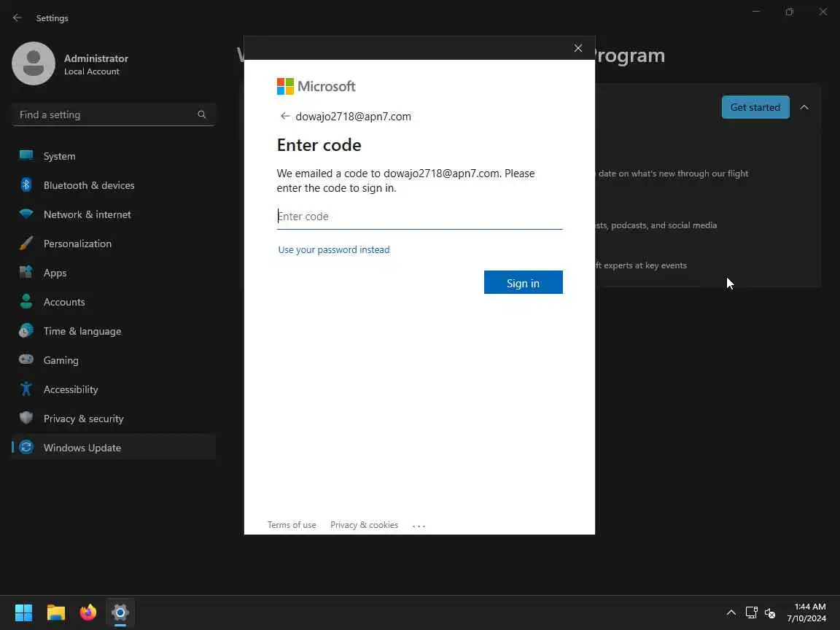Click the Enter code heading
This screenshot has height=630, width=840.
[319, 145]
